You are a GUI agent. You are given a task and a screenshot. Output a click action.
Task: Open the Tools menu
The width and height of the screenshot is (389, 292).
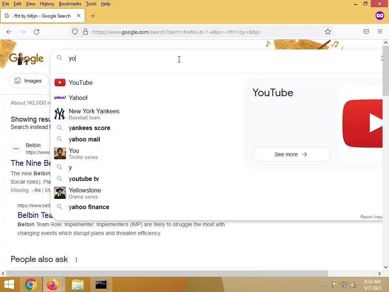click(x=91, y=4)
